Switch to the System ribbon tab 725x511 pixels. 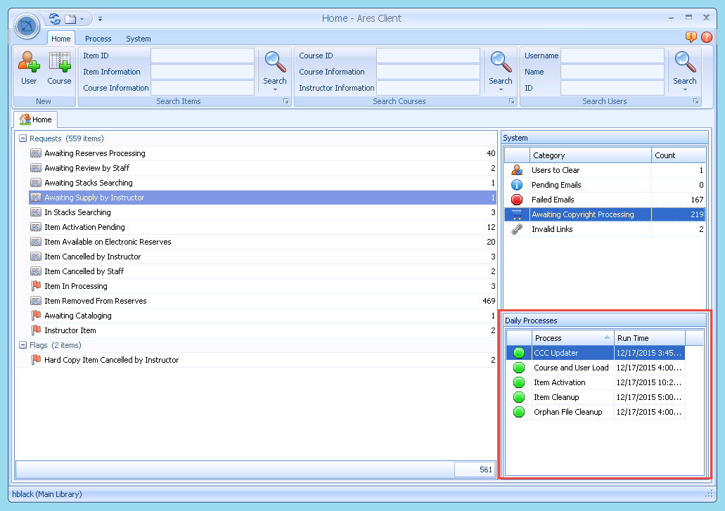tap(138, 39)
